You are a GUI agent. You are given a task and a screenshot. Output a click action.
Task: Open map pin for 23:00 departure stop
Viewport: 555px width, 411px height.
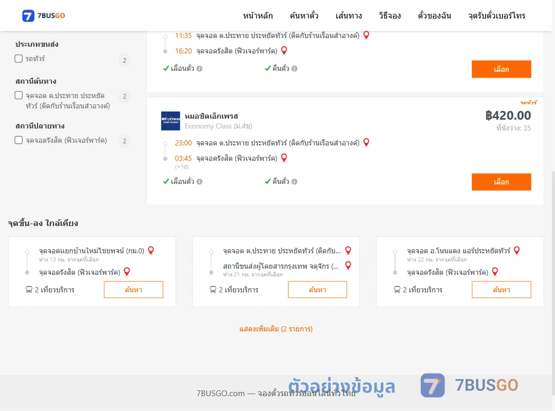point(366,142)
